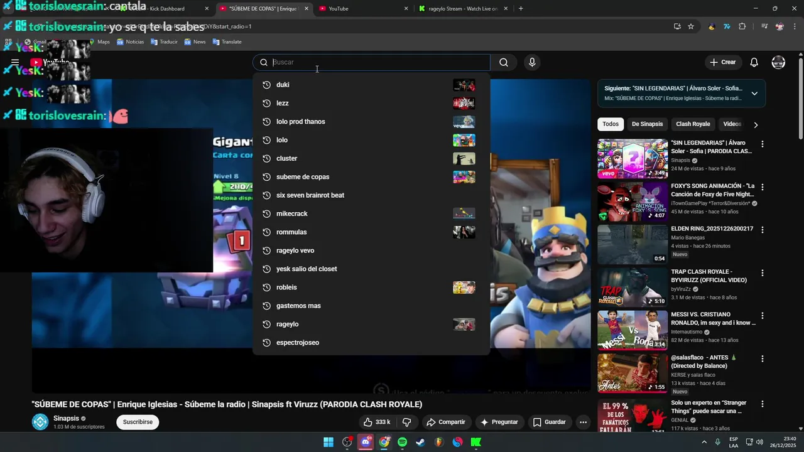Screen dimensions: 804x452
Task: Switch to rageylo Stream browser tab
Action: (464, 9)
